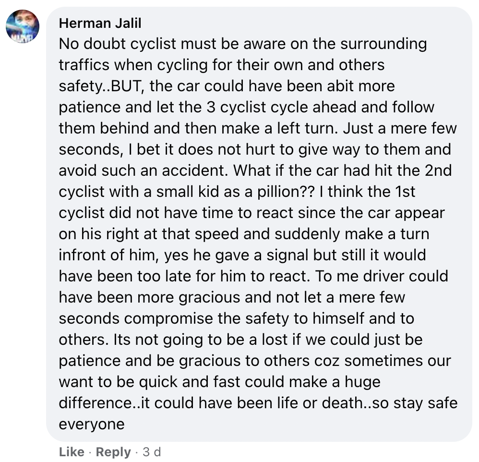Click 'No doubt cyclist' opening text
This screenshot has height=462, width=479.
coord(118,44)
